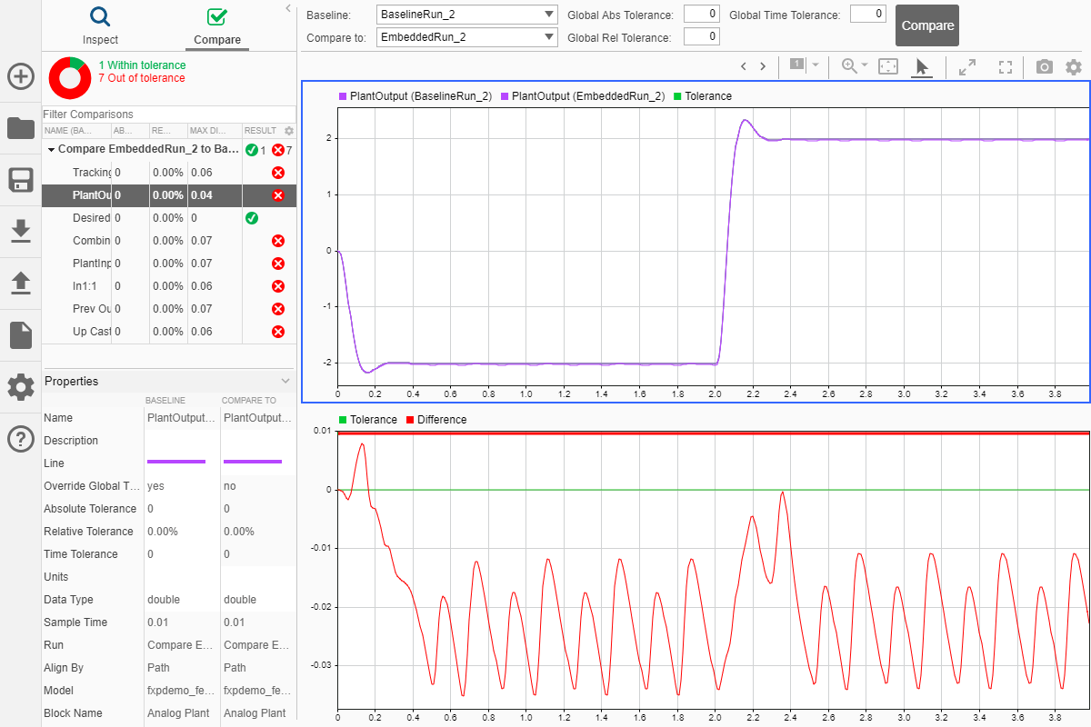Select the cursor pointer tool
The width and height of the screenshot is (1091, 727).
point(922,66)
